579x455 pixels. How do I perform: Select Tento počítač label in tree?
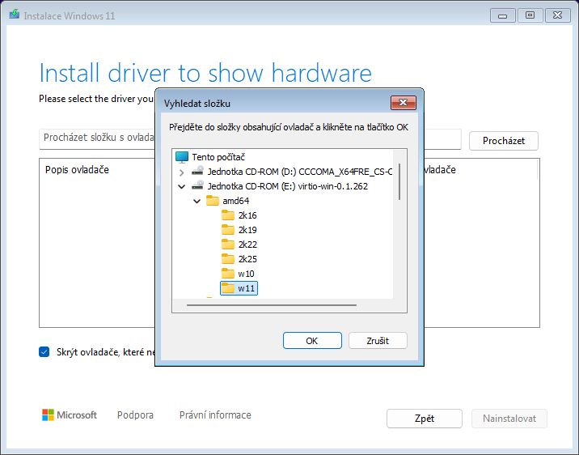pos(218,157)
